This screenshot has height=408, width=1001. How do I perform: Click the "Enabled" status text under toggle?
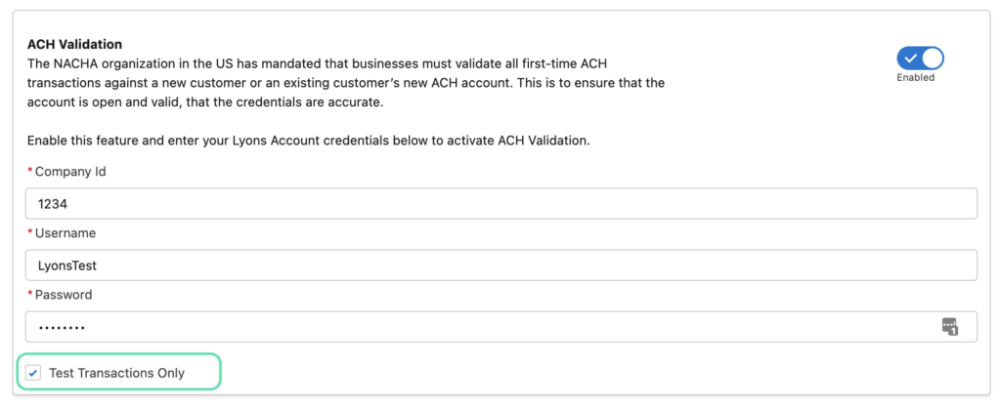(x=915, y=77)
